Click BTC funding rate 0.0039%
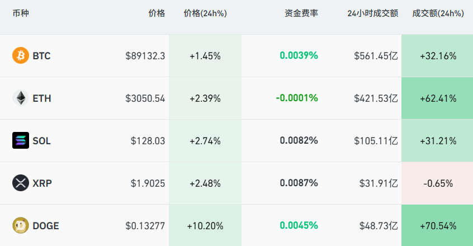This screenshot has width=473, height=246. point(299,56)
